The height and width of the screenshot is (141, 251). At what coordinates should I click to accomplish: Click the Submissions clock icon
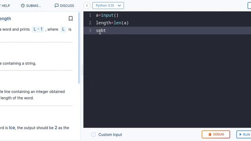(23, 5)
